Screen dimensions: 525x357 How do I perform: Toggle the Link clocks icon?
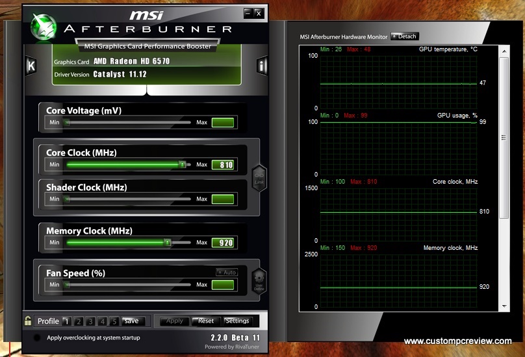[259, 178]
